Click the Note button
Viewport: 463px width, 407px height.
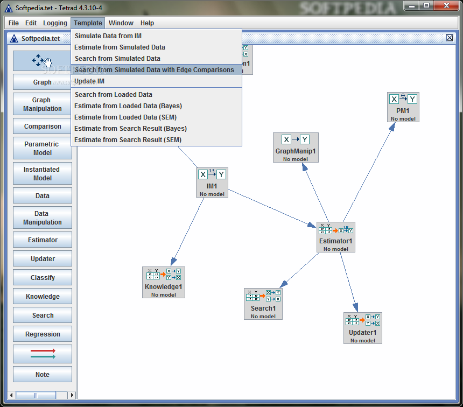pyautogui.click(x=42, y=375)
